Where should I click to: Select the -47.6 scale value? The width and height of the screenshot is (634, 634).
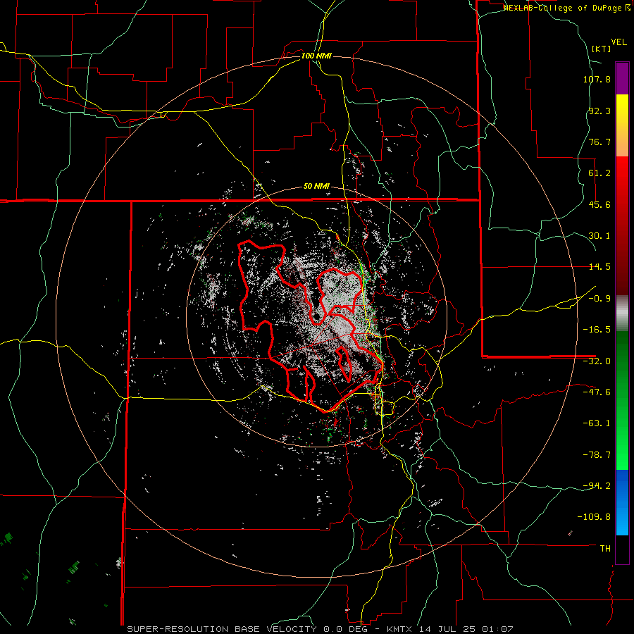597,392
